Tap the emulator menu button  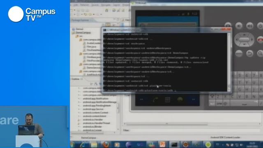click(239, 53)
